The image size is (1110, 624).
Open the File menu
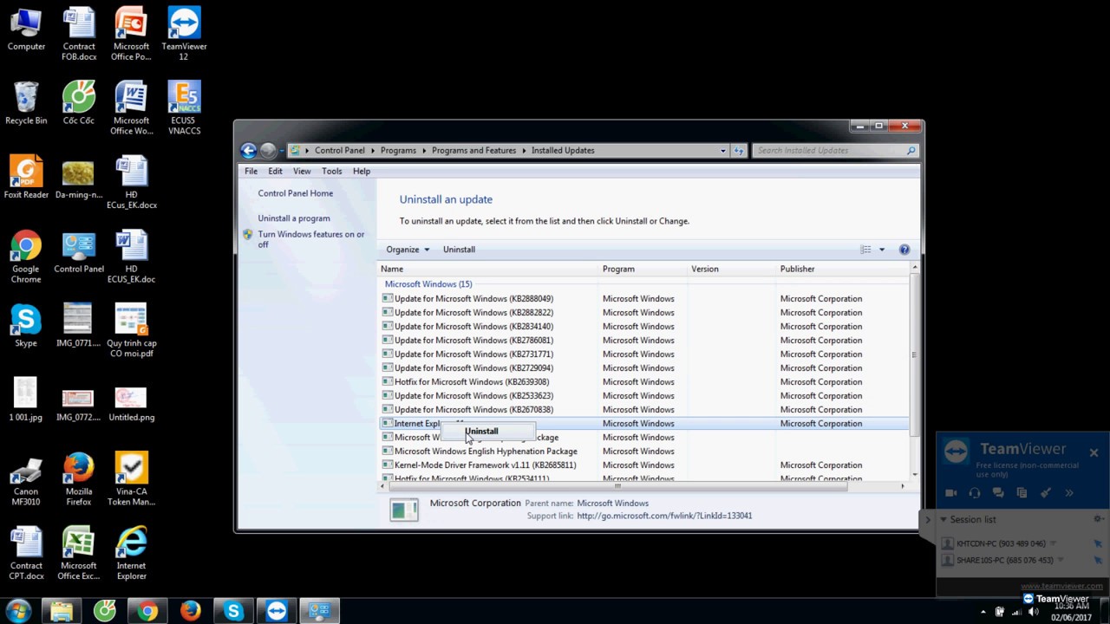click(x=251, y=171)
